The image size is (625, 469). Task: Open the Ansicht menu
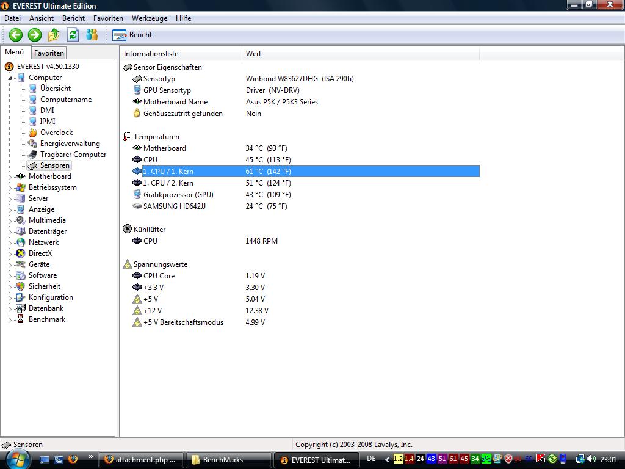click(x=41, y=18)
